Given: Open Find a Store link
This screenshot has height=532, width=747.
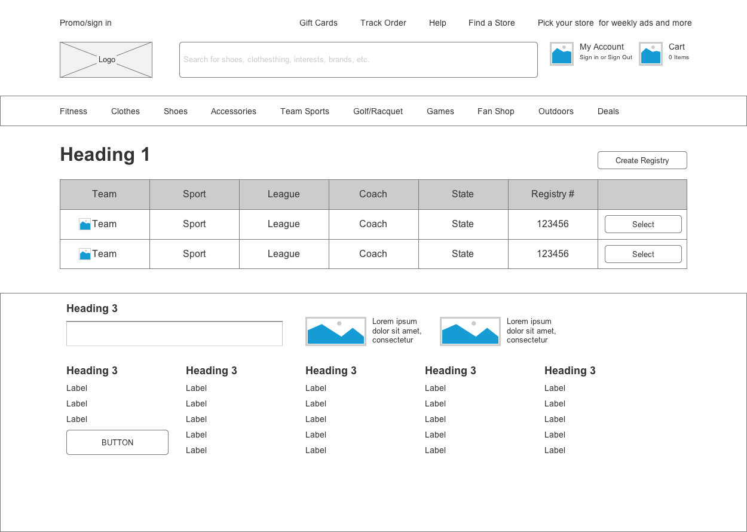Looking at the screenshot, I should click(492, 23).
